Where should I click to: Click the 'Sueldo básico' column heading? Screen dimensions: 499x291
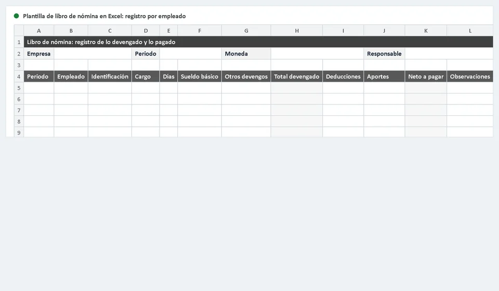point(200,76)
